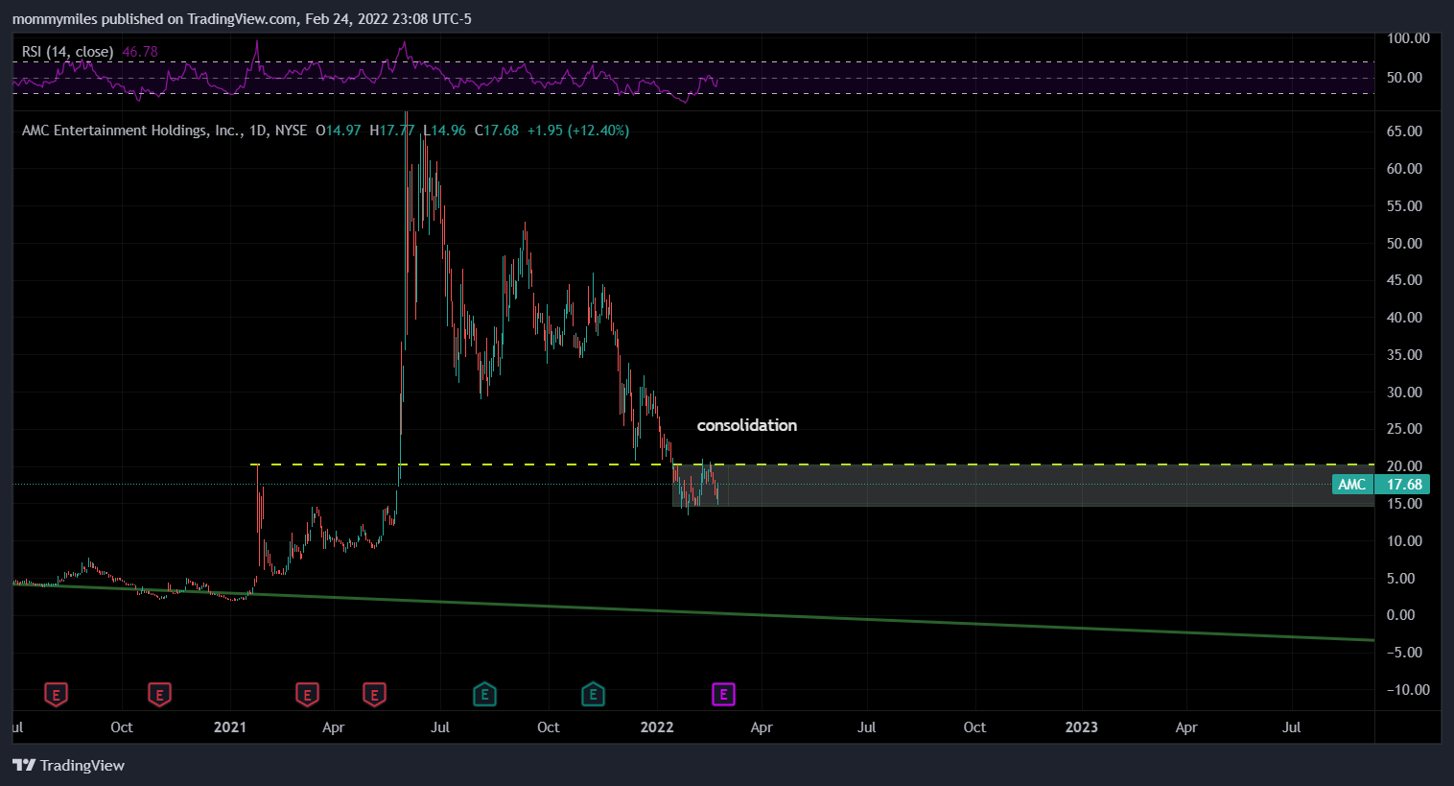Image resolution: width=1454 pixels, height=786 pixels.
Task: Click the 'consolidation' text annotation
Action: pyautogui.click(x=747, y=425)
